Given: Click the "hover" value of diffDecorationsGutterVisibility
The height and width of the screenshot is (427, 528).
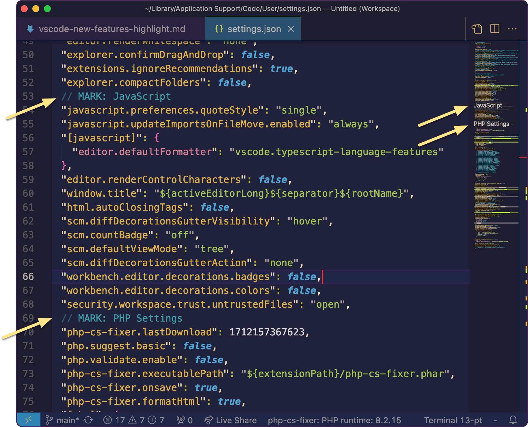Looking at the screenshot, I should point(307,221).
